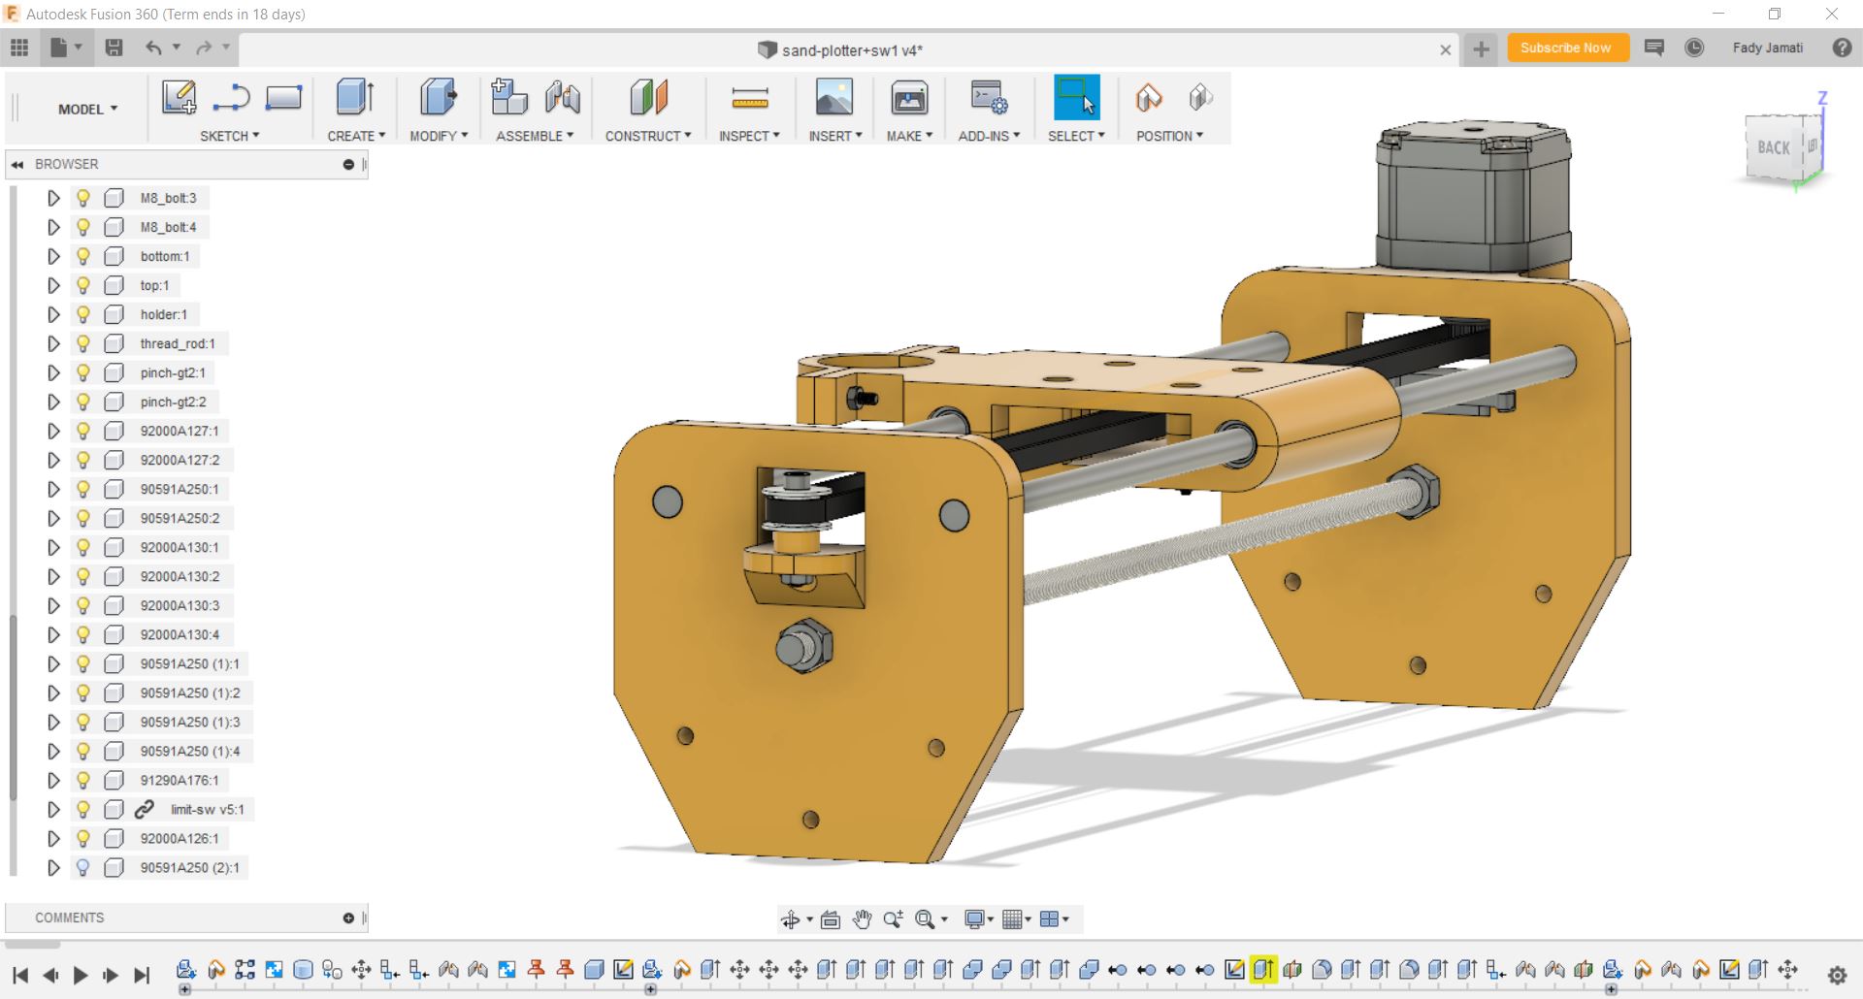Click the Subscribe Now button
The width and height of the screenshot is (1863, 999).
click(x=1565, y=48)
